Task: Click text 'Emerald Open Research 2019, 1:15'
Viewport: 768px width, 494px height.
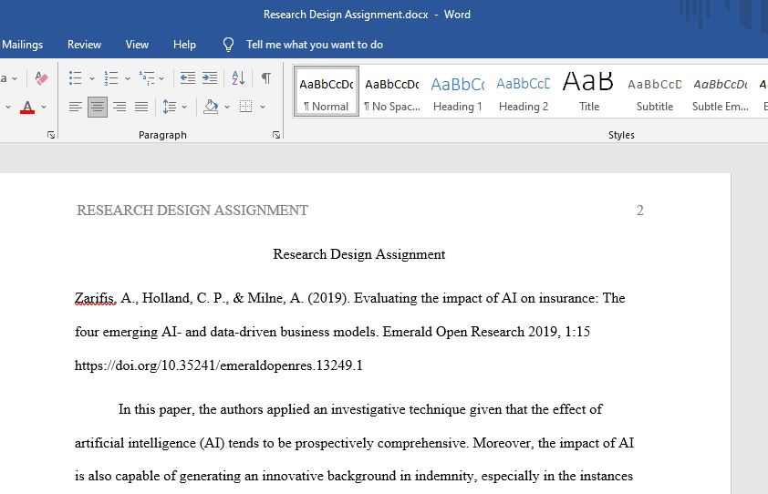Action: click(486, 332)
